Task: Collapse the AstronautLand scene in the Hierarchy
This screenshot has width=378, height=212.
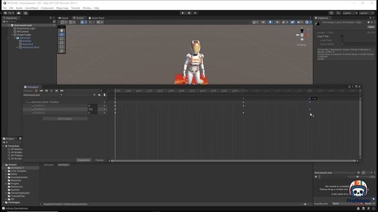Action: [9, 25]
